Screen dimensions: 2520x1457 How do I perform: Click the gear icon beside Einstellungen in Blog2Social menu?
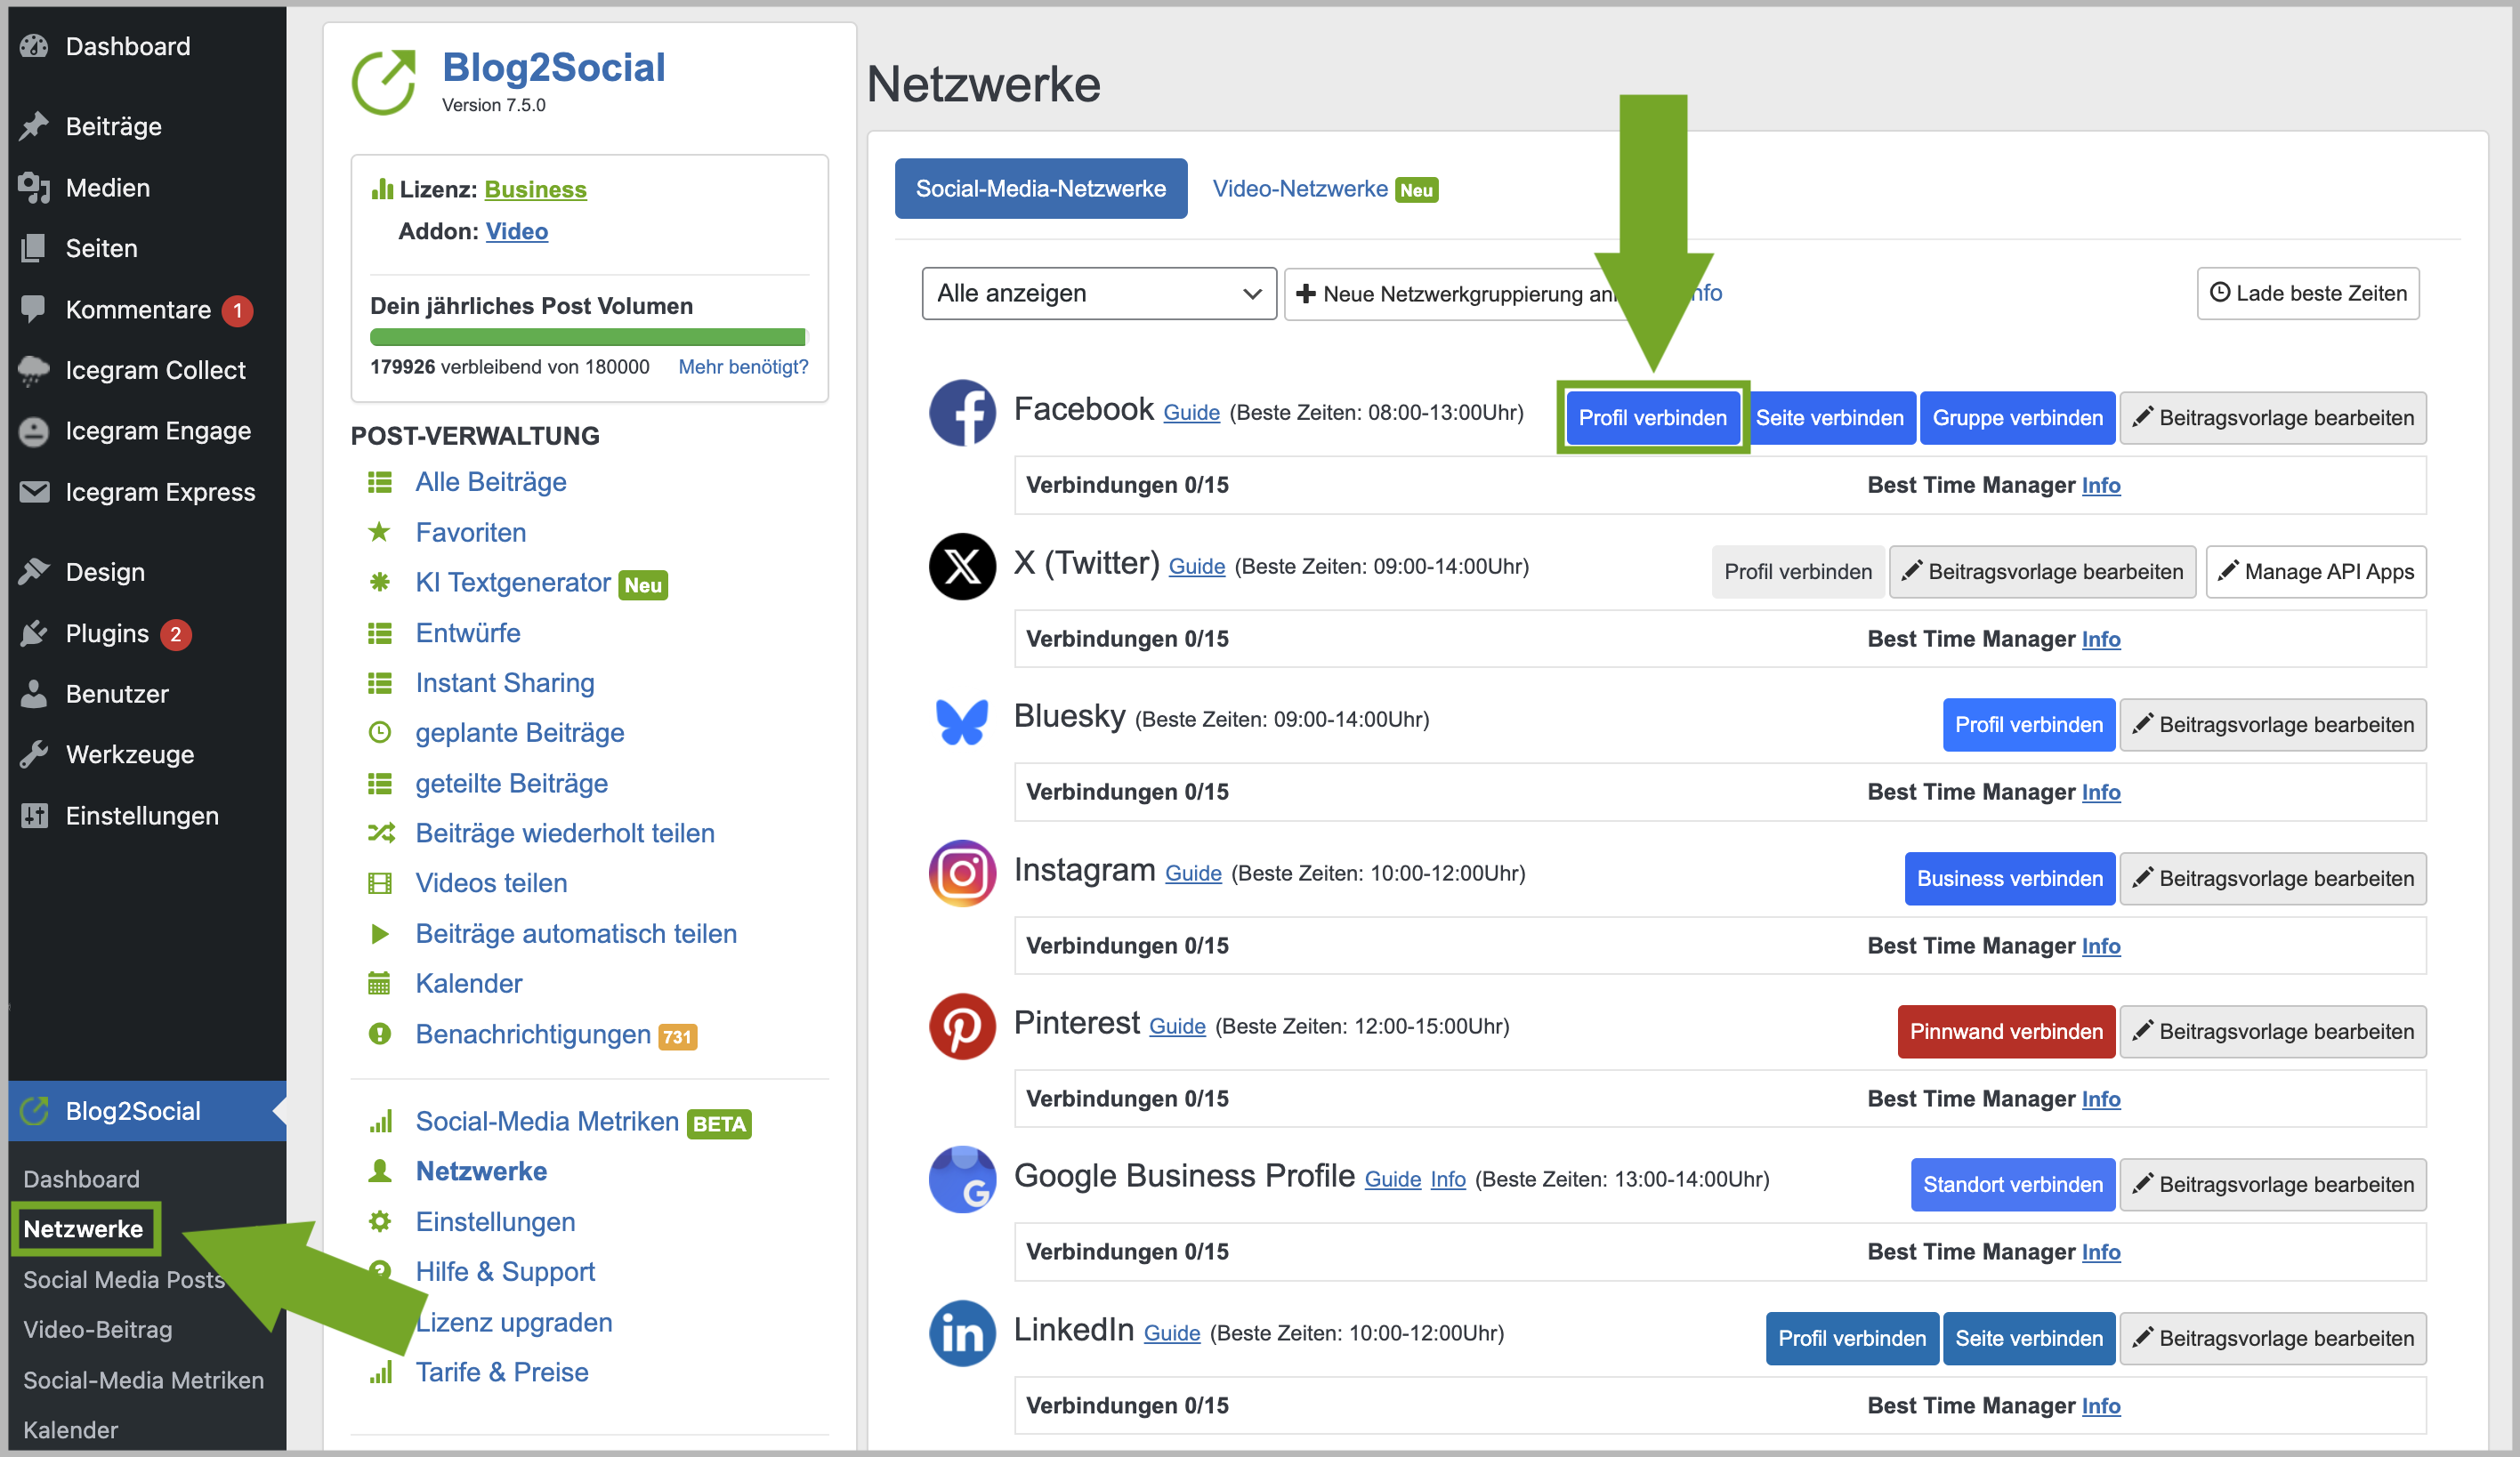[379, 1221]
